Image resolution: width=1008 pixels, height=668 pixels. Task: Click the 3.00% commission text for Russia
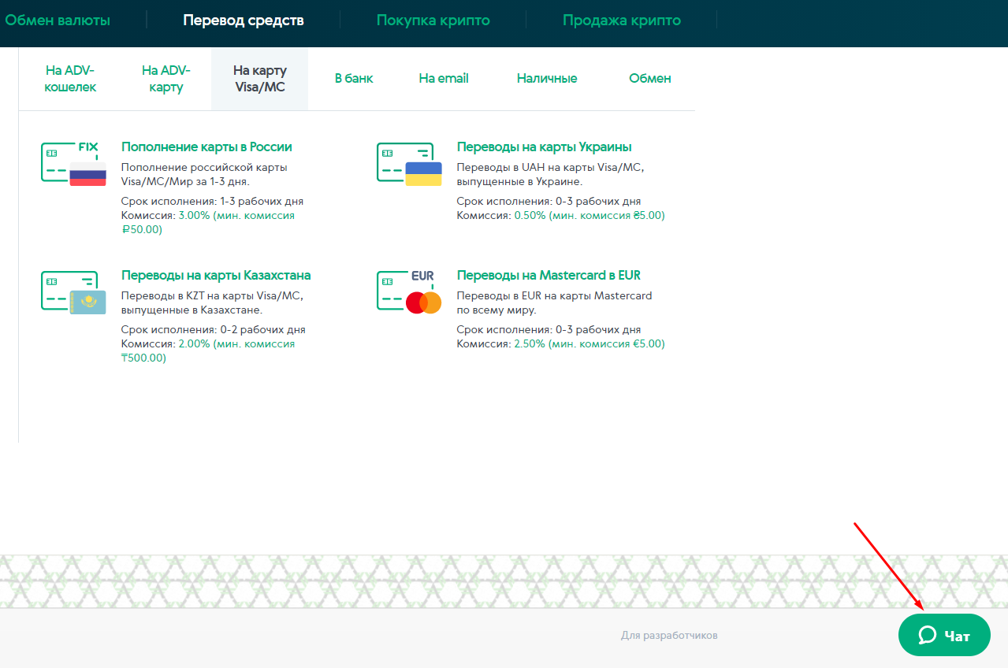tap(209, 222)
